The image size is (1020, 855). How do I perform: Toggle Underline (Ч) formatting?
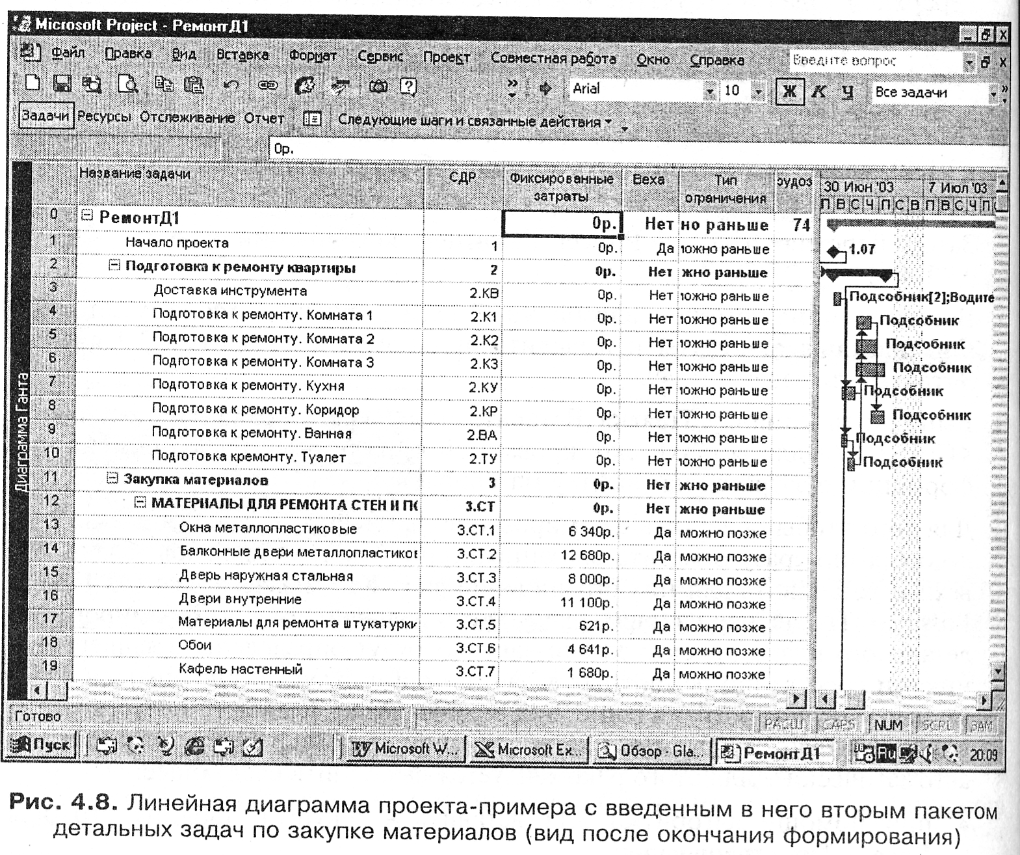(848, 92)
